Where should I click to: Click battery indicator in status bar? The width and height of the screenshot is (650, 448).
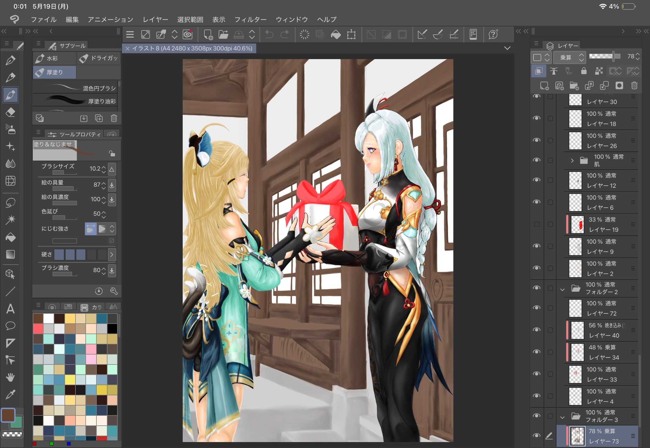click(x=628, y=7)
